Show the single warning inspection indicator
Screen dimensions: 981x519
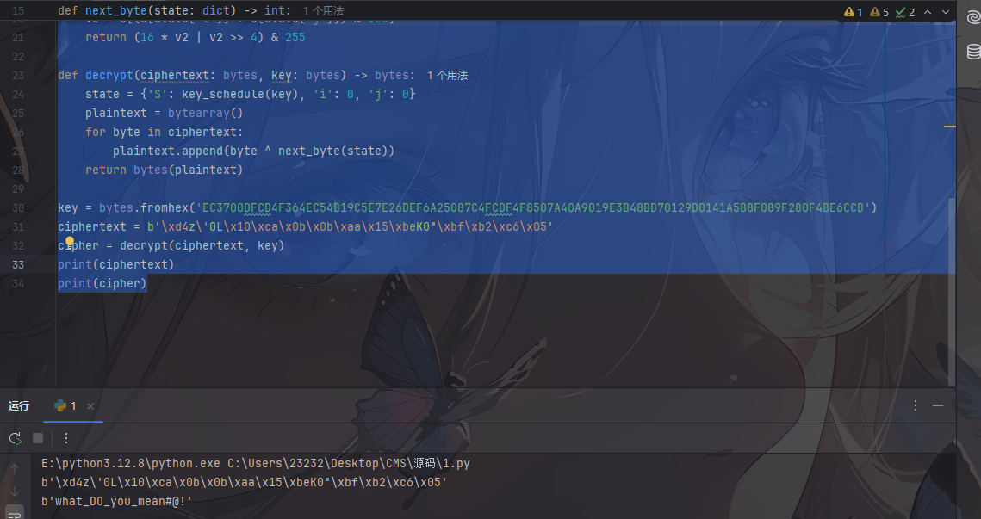tap(854, 12)
